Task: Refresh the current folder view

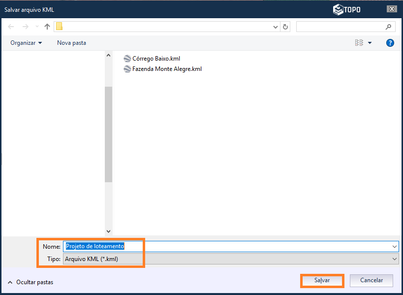Action: click(286, 27)
